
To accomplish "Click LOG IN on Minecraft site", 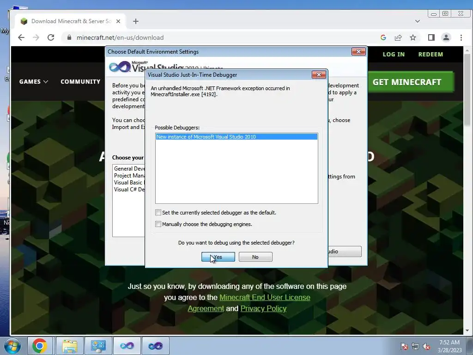I will 394,55.
